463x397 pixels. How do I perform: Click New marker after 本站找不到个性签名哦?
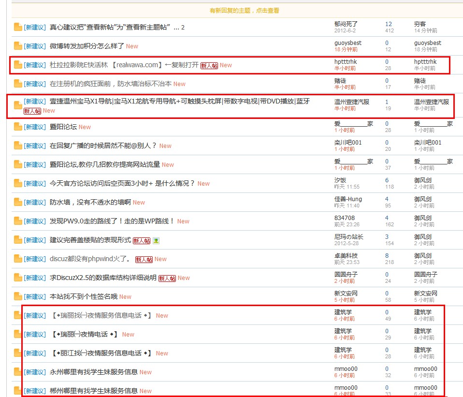(x=125, y=297)
